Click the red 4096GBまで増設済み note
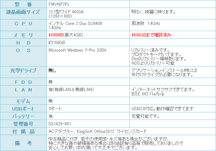Screen dimensions: 216x151 click(151, 35)
